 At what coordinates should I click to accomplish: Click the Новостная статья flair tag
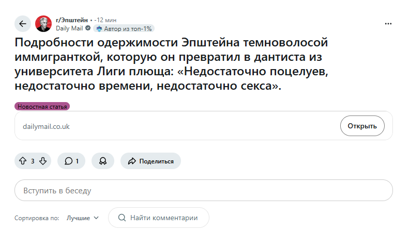42,107
